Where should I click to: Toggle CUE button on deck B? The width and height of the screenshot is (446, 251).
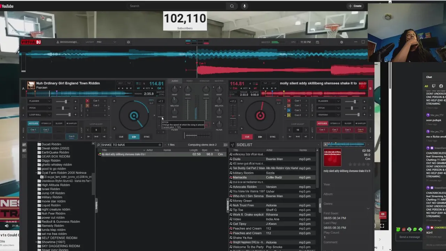(x=247, y=137)
